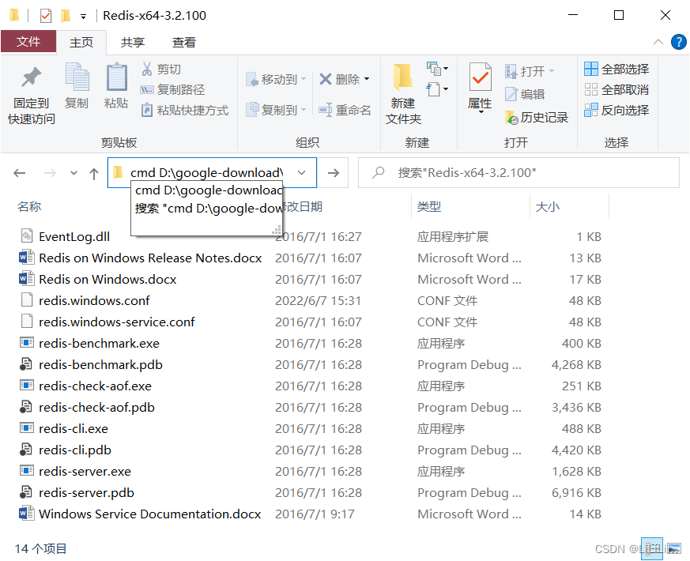Screen dimensions: 690x561
Task: Click Select all (全部选择)
Action: coord(616,69)
